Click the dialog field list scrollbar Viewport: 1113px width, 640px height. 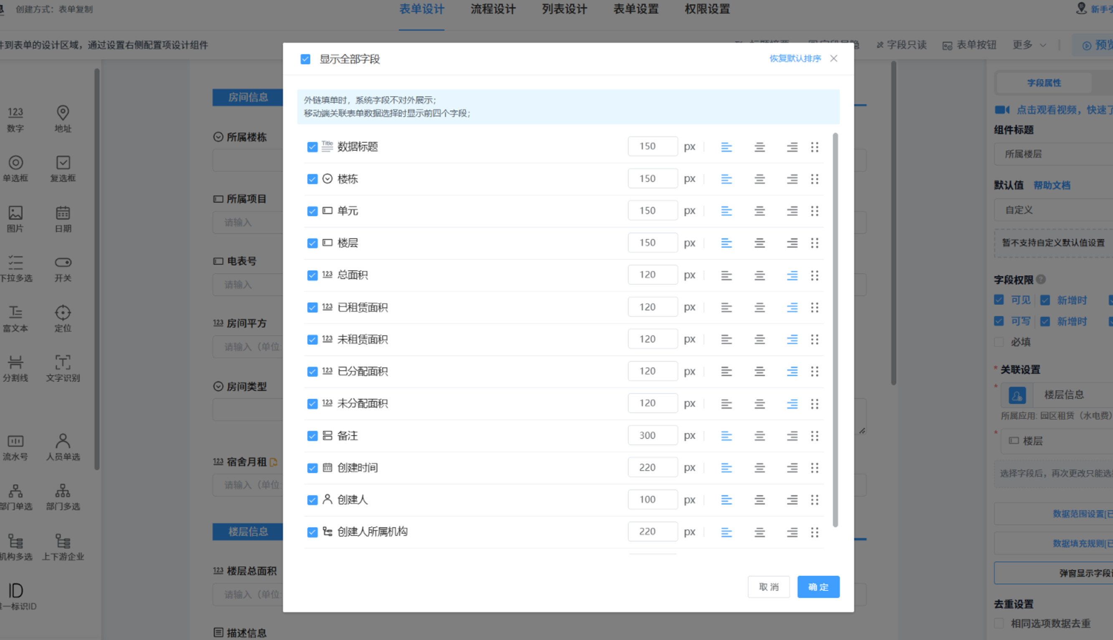(x=835, y=330)
